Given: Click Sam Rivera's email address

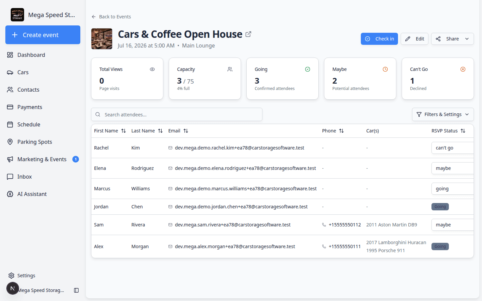Looking at the screenshot, I should (x=233, y=225).
